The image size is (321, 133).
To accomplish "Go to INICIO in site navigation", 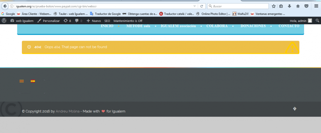I will [107, 26].
